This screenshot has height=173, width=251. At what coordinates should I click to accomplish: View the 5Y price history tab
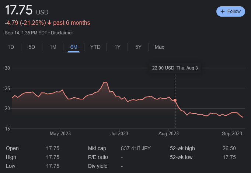(138, 47)
